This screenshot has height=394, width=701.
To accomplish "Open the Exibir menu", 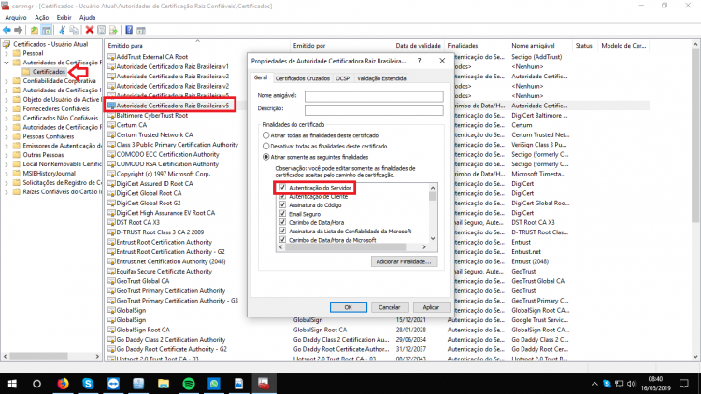I will point(64,18).
